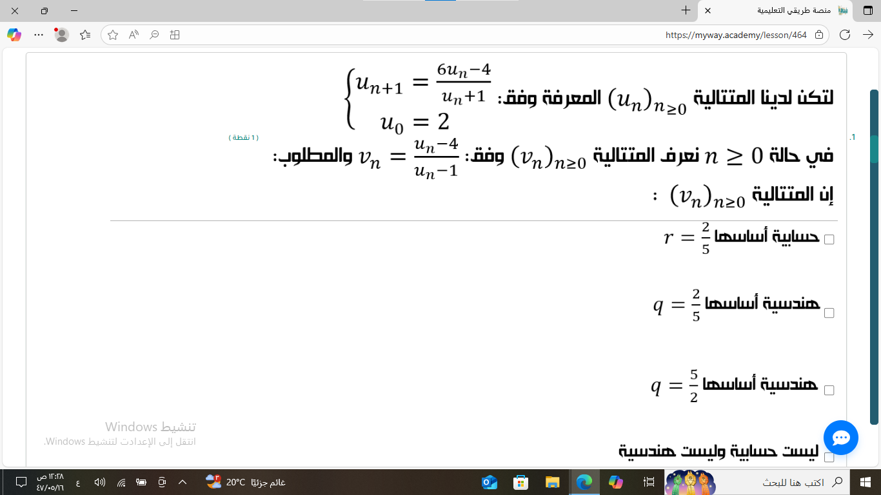Screen dimensions: 881x495
Task: Click the read aloud icon in address bar
Action: (134, 35)
